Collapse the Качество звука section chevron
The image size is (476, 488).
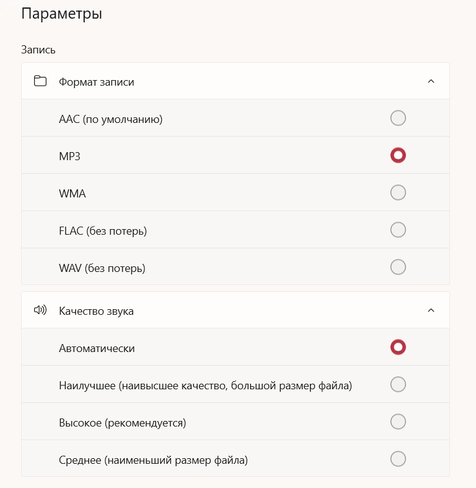click(431, 310)
